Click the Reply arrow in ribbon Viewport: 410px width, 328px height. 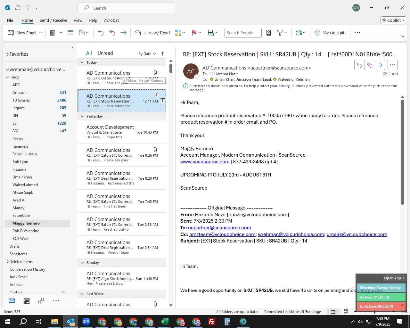tap(101, 33)
